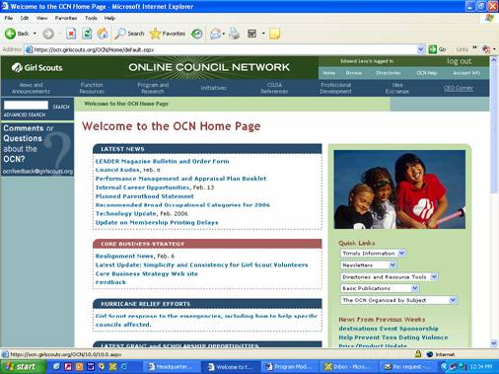Click the Edit toolbar icon
The width and height of the screenshot is (499, 374).
(x=251, y=34)
